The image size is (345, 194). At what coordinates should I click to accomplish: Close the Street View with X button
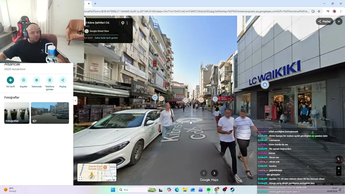click(x=339, y=22)
